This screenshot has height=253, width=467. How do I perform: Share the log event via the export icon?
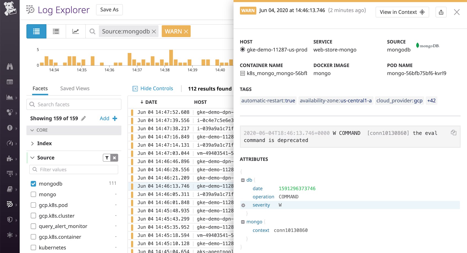tap(441, 12)
